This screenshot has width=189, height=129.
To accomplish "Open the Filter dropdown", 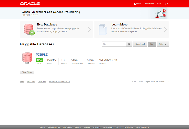I will pos(163,44).
